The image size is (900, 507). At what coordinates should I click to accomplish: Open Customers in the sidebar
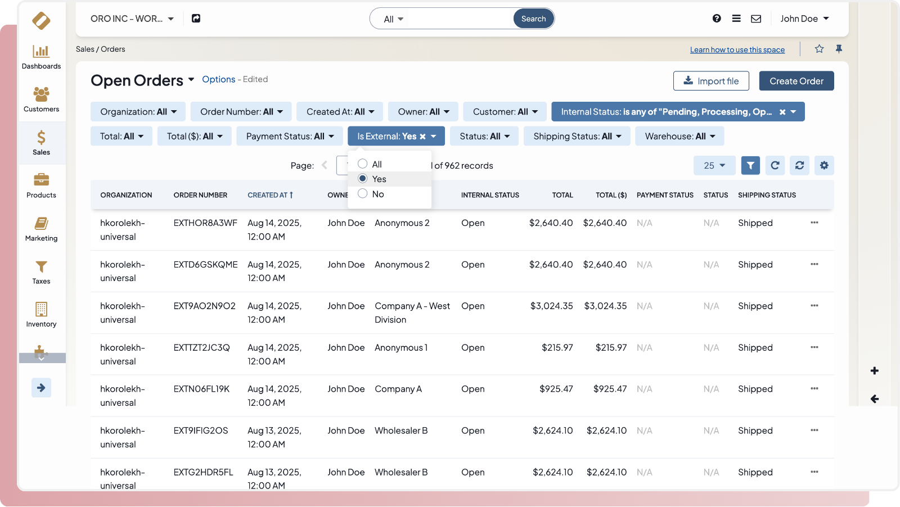pos(41,100)
